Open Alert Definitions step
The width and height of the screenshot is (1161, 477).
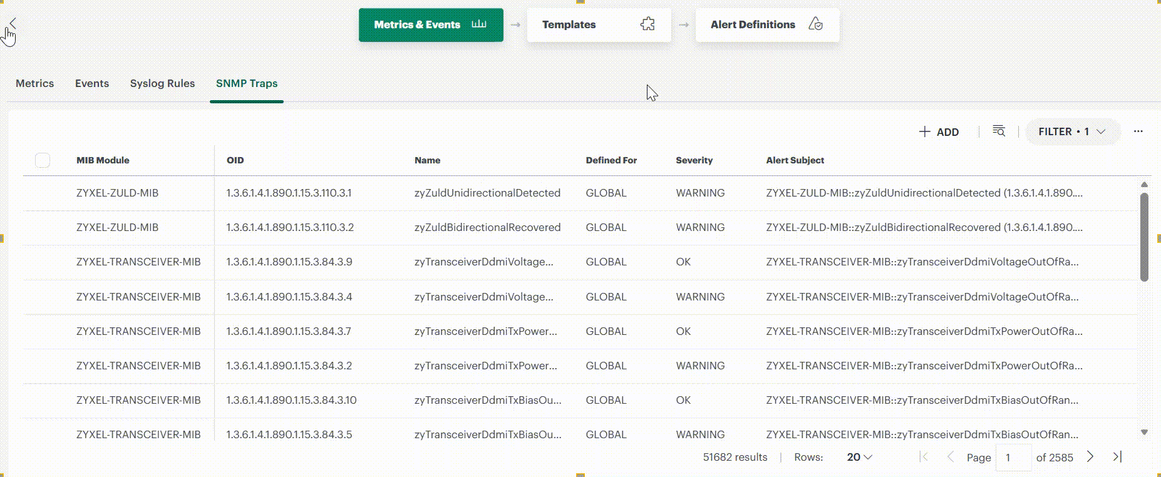[x=767, y=25]
